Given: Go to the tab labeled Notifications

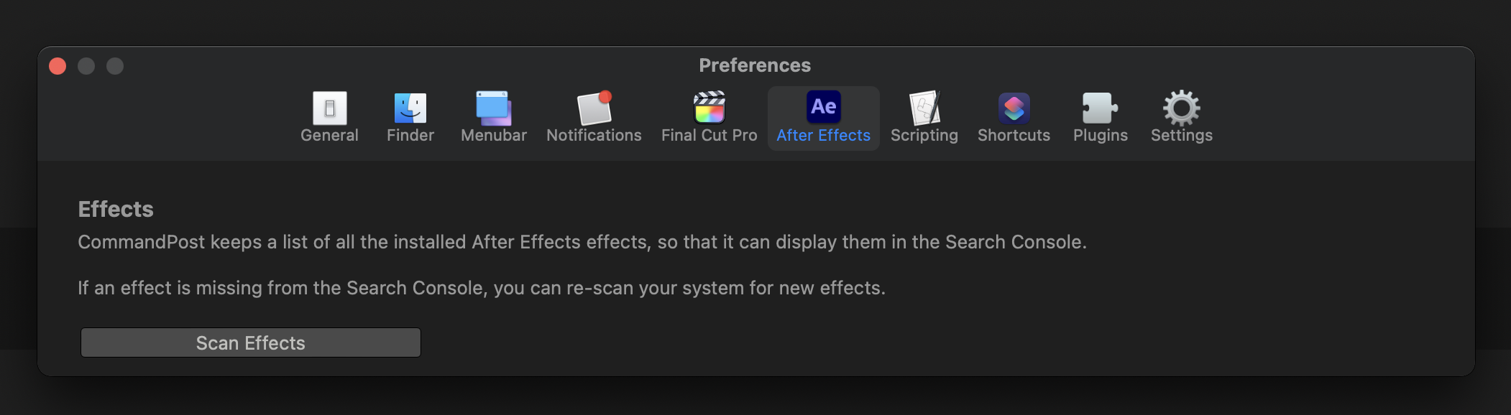Looking at the screenshot, I should 594,135.
